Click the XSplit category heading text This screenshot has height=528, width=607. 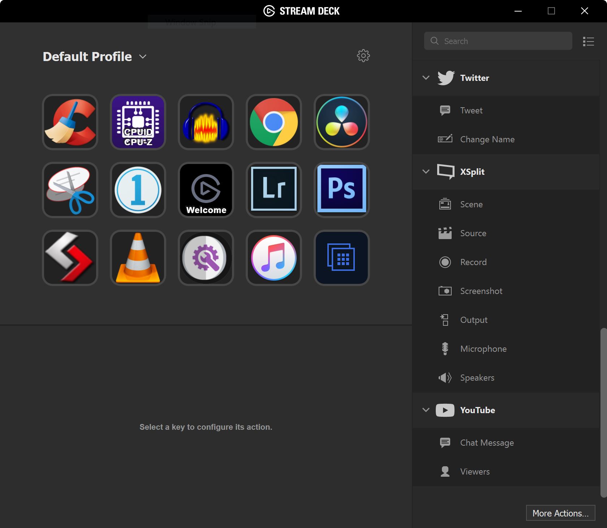click(473, 172)
